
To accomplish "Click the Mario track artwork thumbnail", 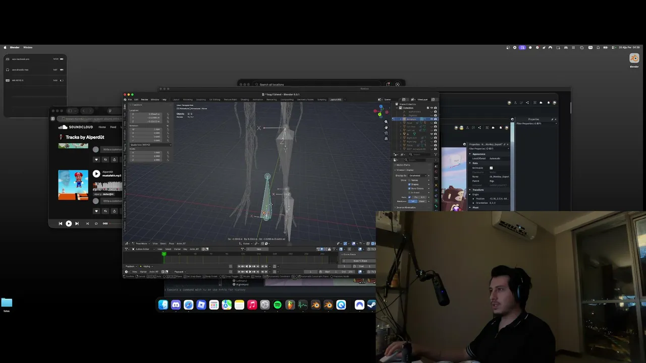I will click(73, 185).
